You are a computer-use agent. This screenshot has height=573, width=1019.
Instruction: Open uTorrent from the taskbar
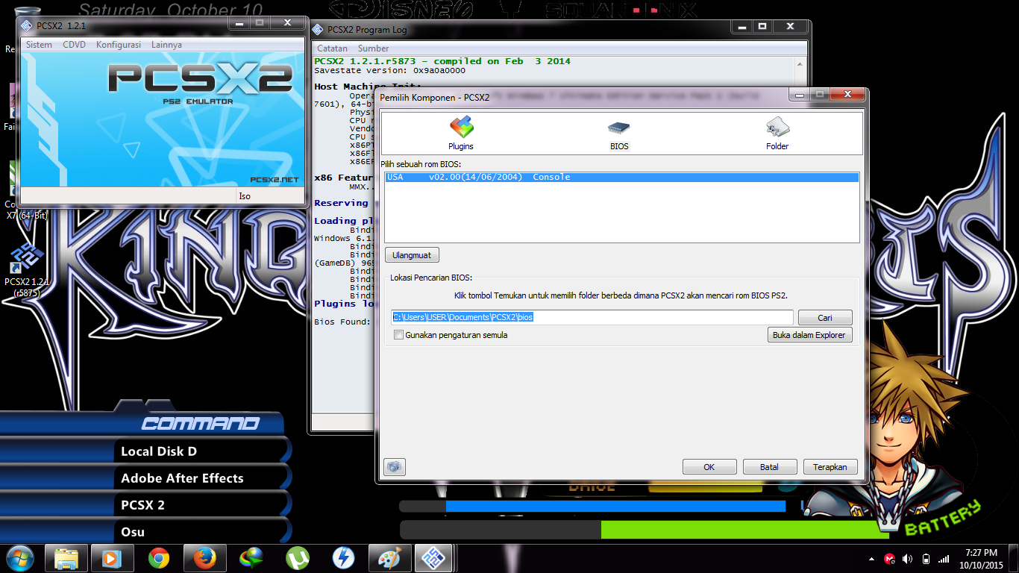pyautogui.click(x=297, y=558)
